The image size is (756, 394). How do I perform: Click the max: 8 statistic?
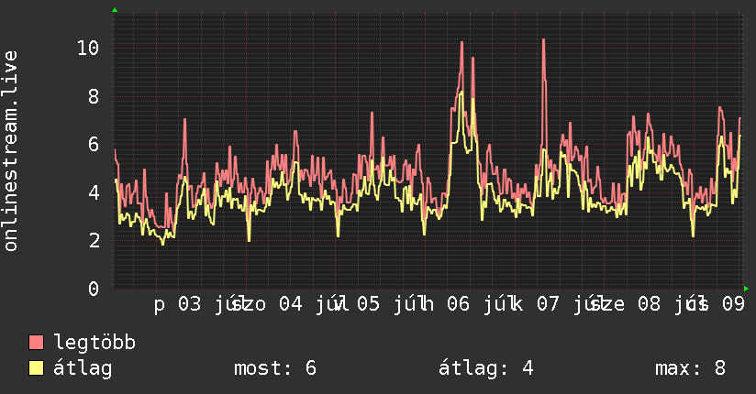(x=690, y=368)
